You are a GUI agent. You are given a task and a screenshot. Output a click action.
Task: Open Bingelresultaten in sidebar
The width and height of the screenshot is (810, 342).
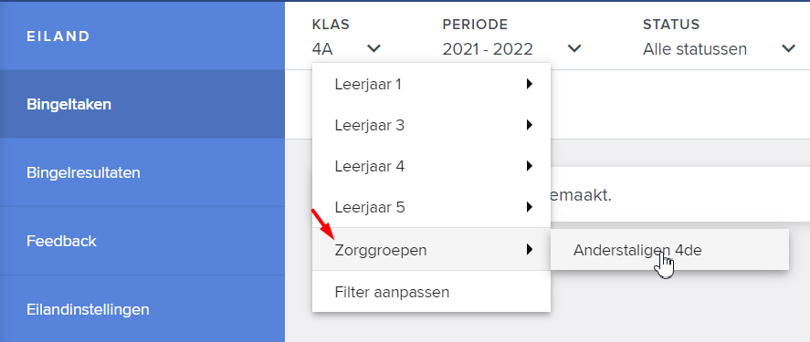(142, 172)
